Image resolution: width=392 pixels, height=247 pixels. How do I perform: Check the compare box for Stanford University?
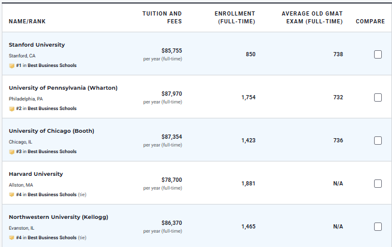tap(378, 54)
